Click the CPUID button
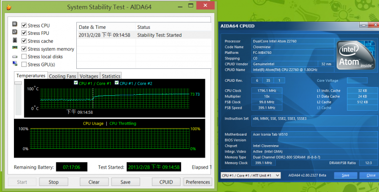This screenshot has width=379, height=192. pyautogui.click(x=166, y=182)
